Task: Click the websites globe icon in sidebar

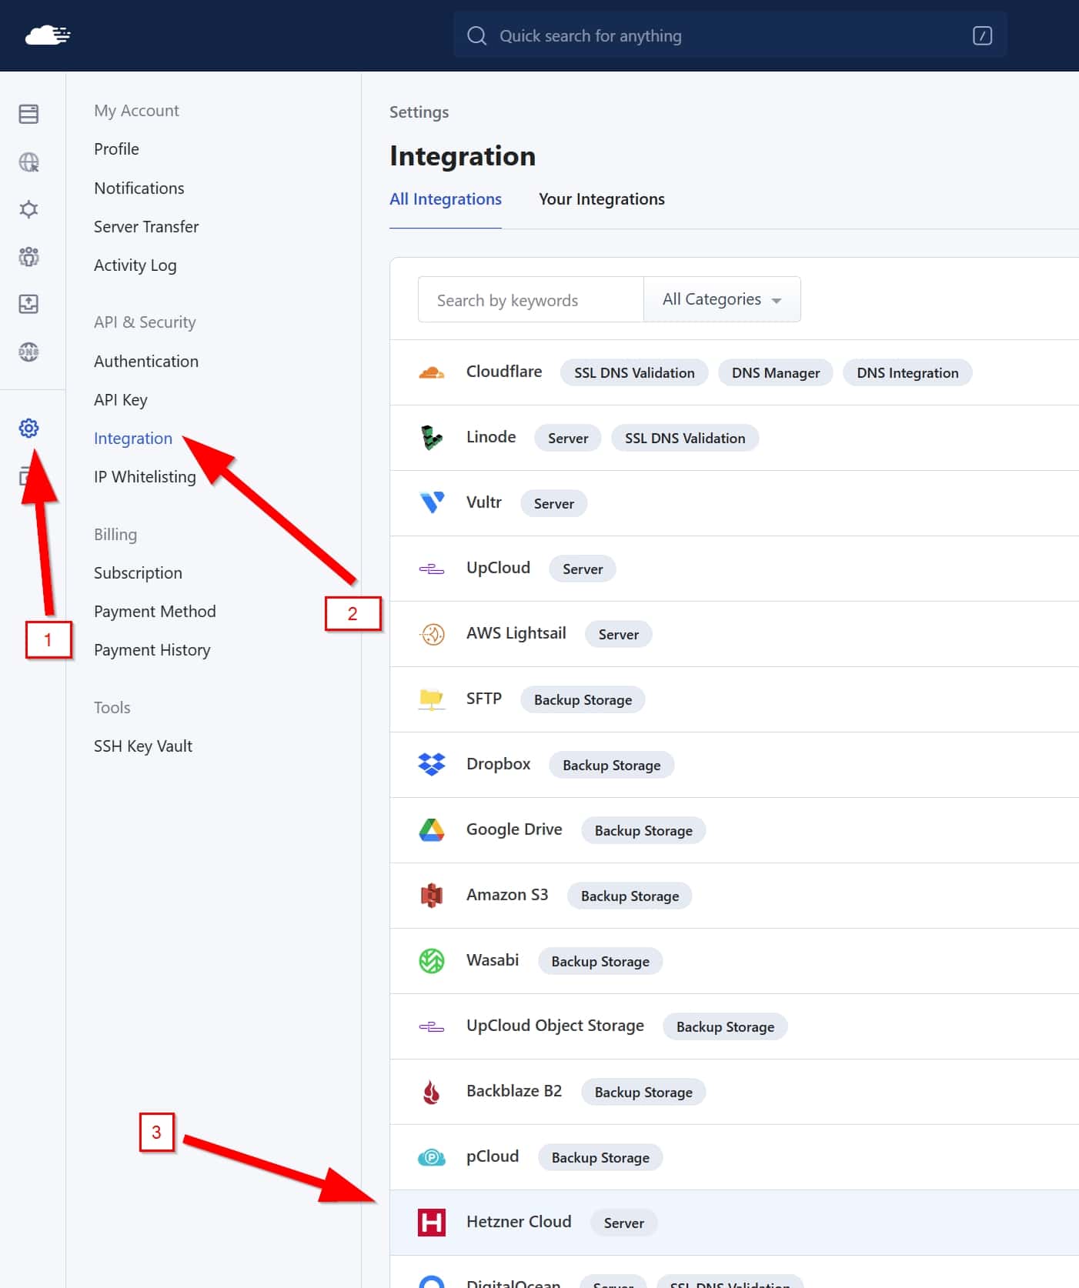Action: point(28,162)
